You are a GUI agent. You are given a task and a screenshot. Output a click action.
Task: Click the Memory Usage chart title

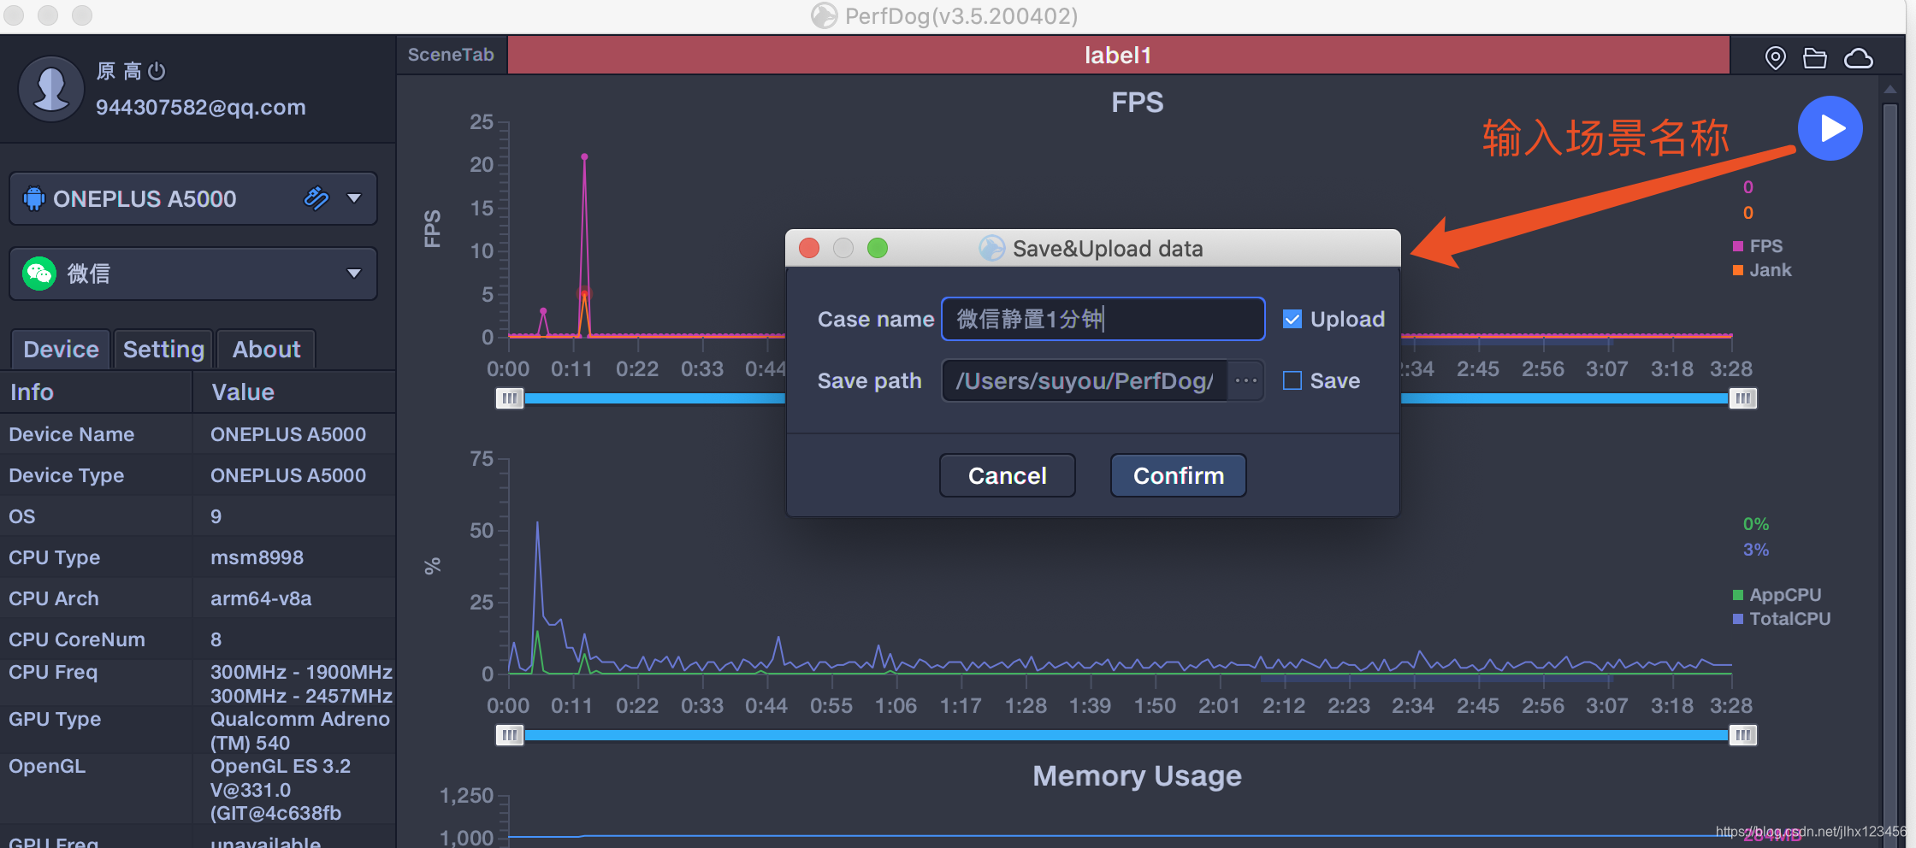point(1137,776)
